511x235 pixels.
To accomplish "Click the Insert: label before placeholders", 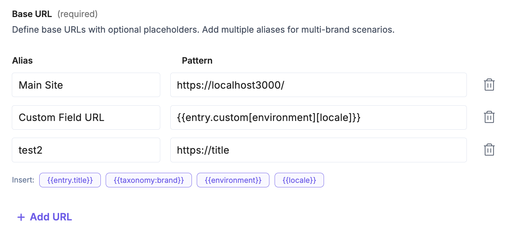I will [23, 180].
